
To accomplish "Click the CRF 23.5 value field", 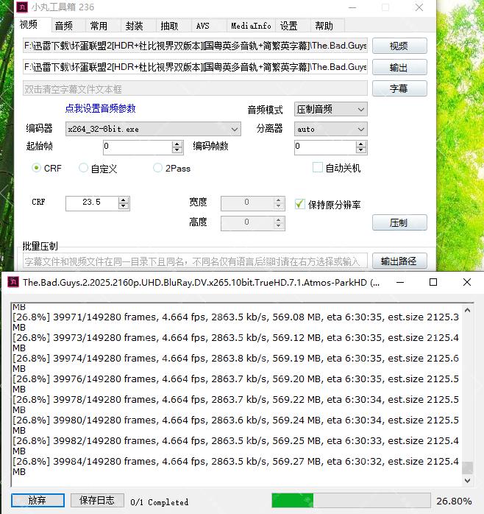I will pyautogui.click(x=92, y=203).
